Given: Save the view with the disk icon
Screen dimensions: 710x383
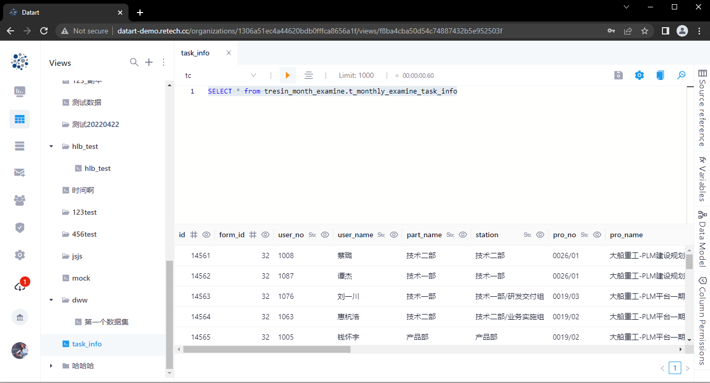Looking at the screenshot, I should [619, 75].
